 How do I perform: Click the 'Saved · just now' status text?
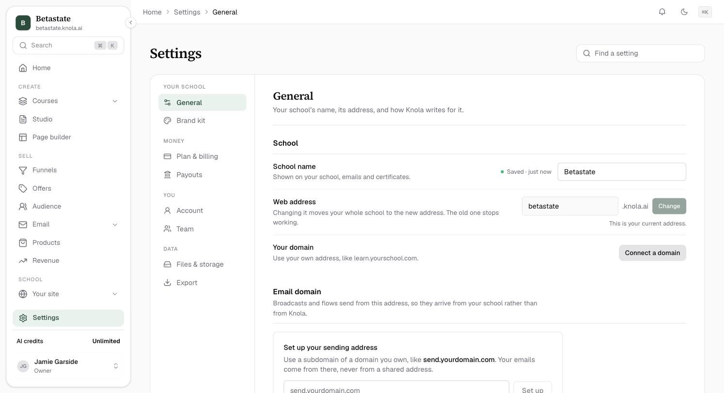tap(529, 172)
